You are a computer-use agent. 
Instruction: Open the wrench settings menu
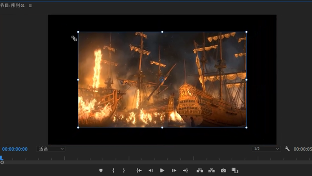click(x=287, y=149)
